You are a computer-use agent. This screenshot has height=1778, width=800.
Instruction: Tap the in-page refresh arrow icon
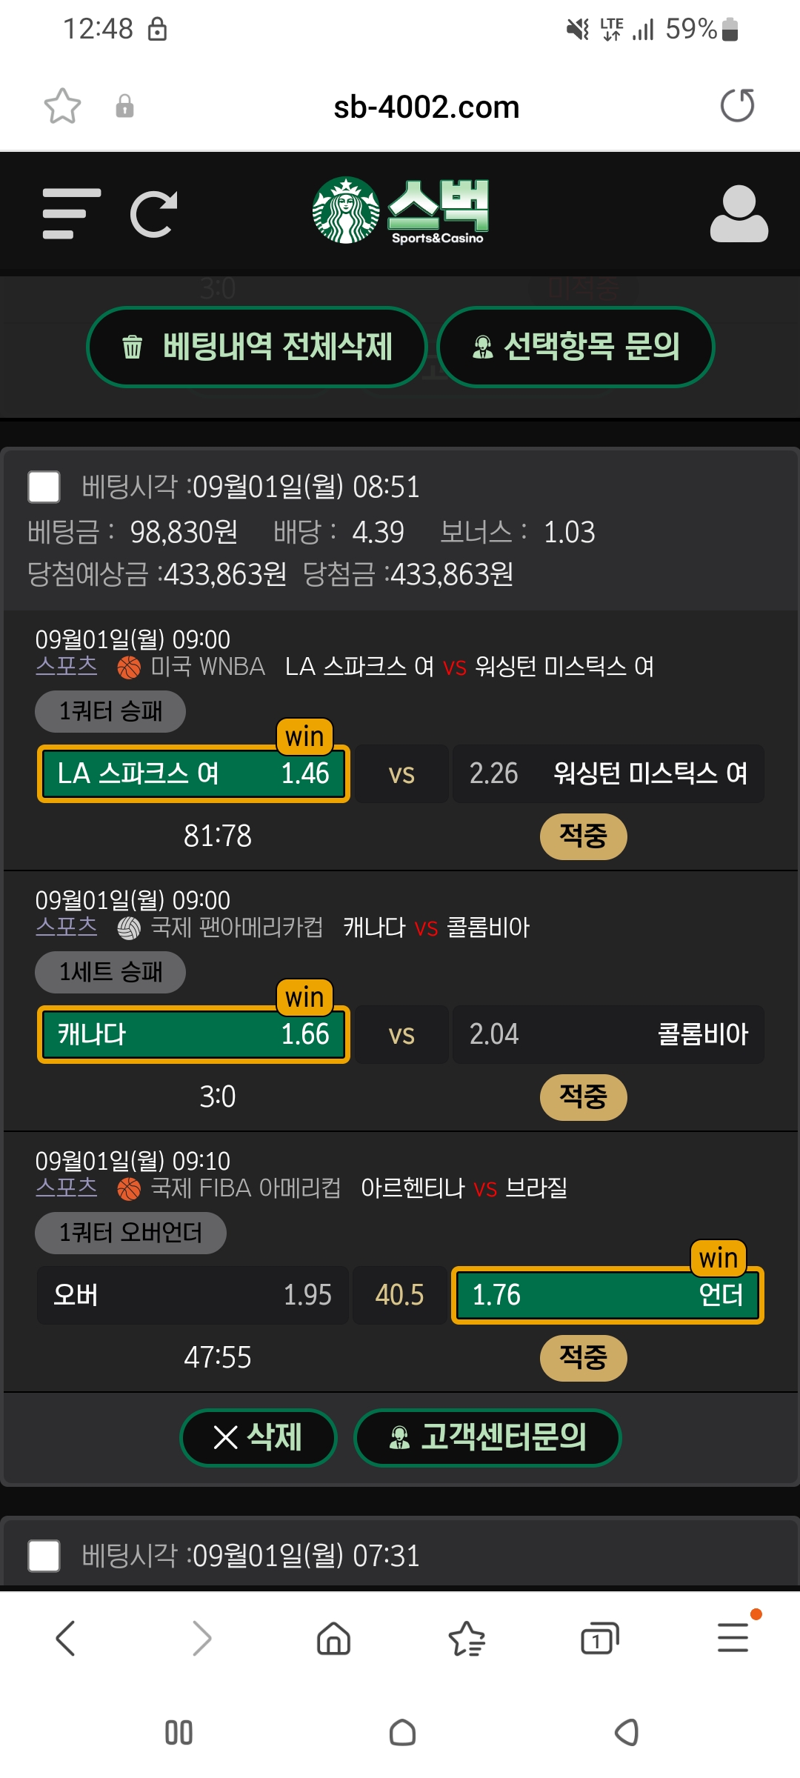coord(153,214)
